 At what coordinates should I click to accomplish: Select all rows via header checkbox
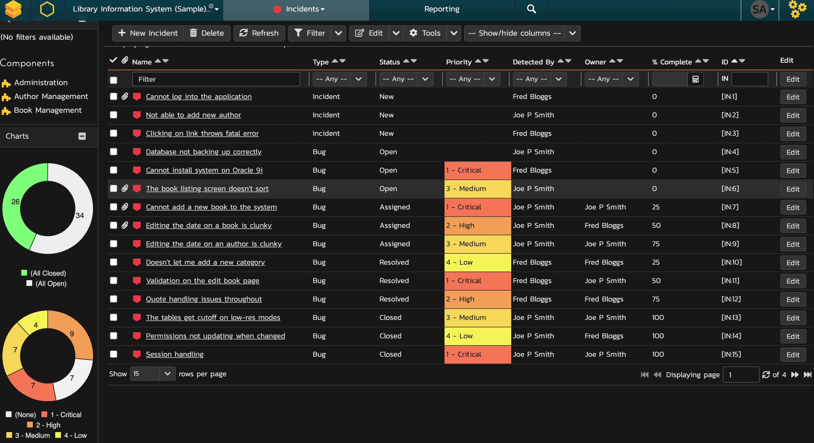coord(114,80)
